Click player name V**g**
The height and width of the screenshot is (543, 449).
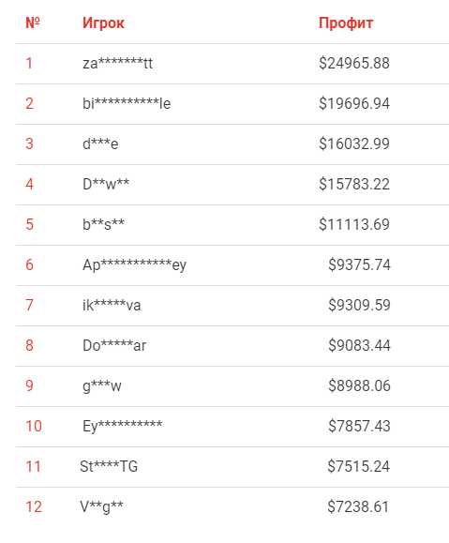[x=101, y=507]
